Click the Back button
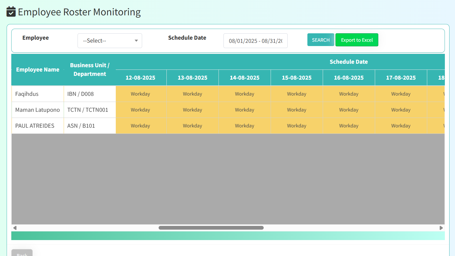This screenshot has height=256, width=455. pos(22,253)
